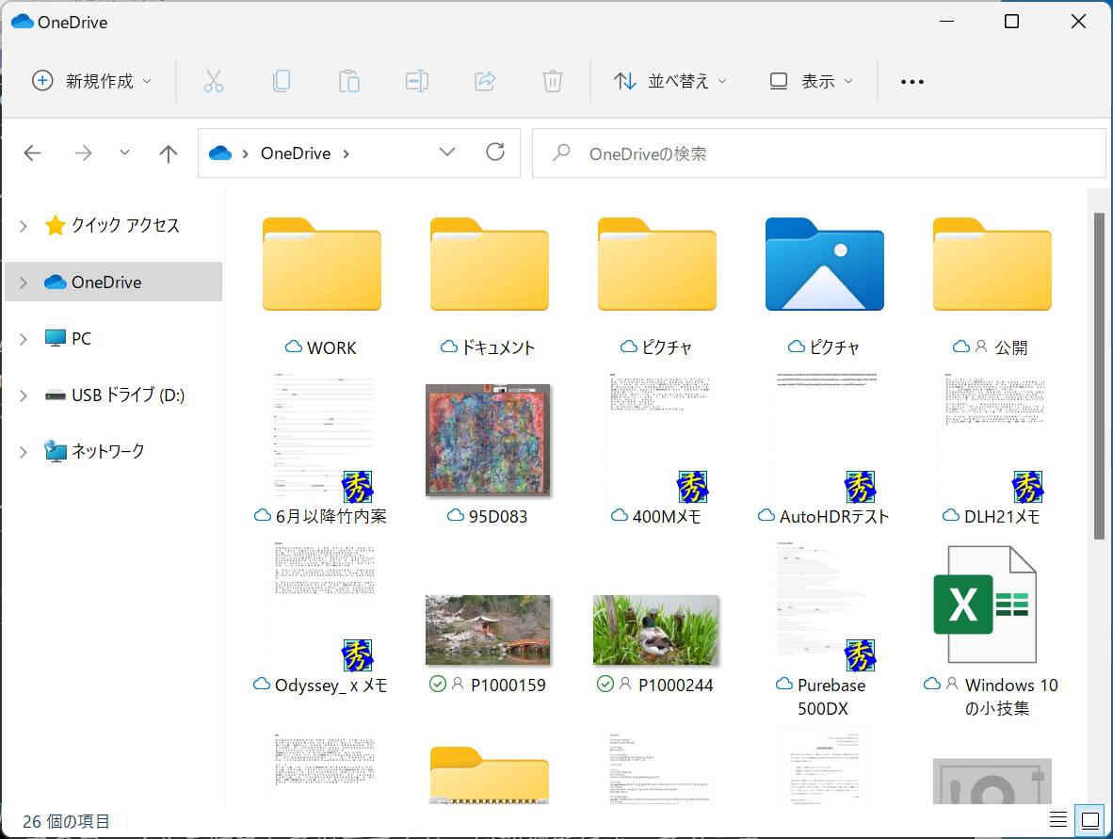Click the OneDrive cloud icon in address bar

[x=220, y=153]
